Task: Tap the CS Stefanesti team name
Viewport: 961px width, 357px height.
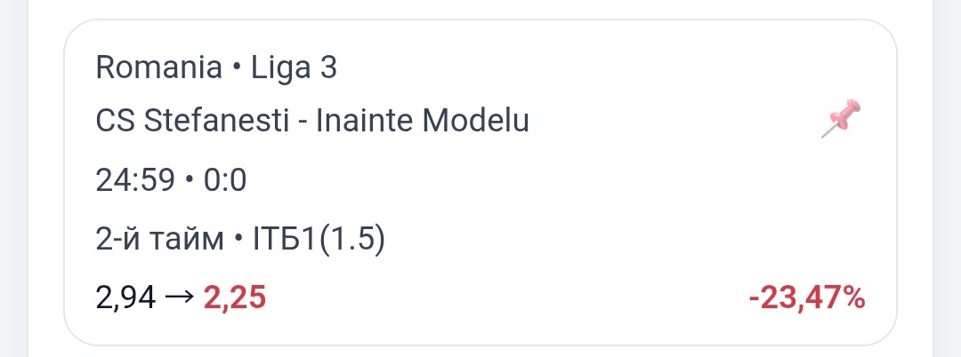Action: pyautogui.click(x=192, y=121)
